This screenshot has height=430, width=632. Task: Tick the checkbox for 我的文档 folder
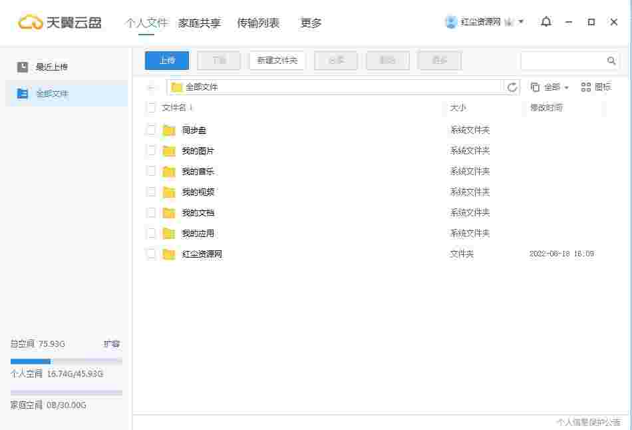(x=151, y=212)
